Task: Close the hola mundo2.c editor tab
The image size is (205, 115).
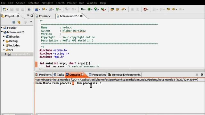Action: pos(81,16)
